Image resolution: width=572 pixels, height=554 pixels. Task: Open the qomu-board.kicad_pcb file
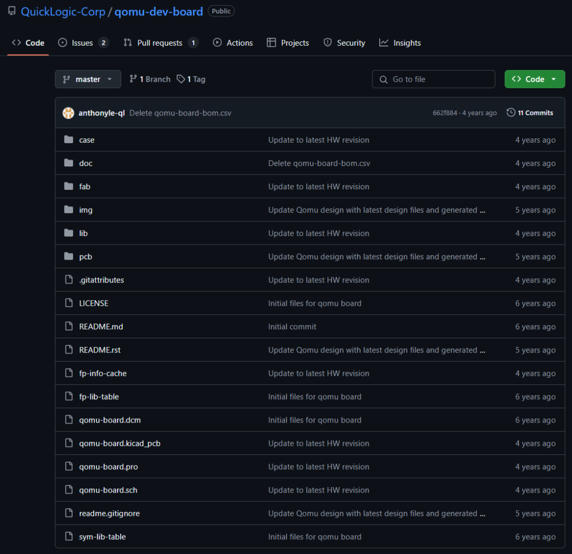pos(120,443)
